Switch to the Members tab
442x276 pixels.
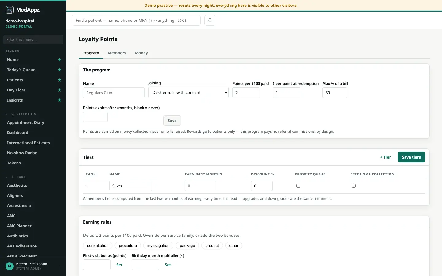[x=117, y=53]
